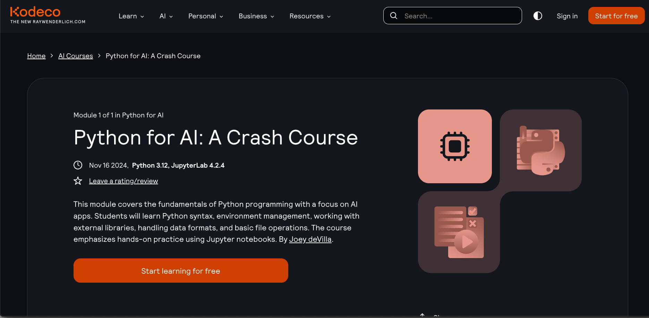Click the Python 3.12, JupyterLab 4.2.4 text
The image size is (649, 318).
pyautogui.click(x=178, y=165)
